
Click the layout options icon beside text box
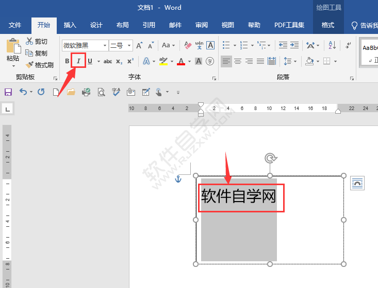357,183
